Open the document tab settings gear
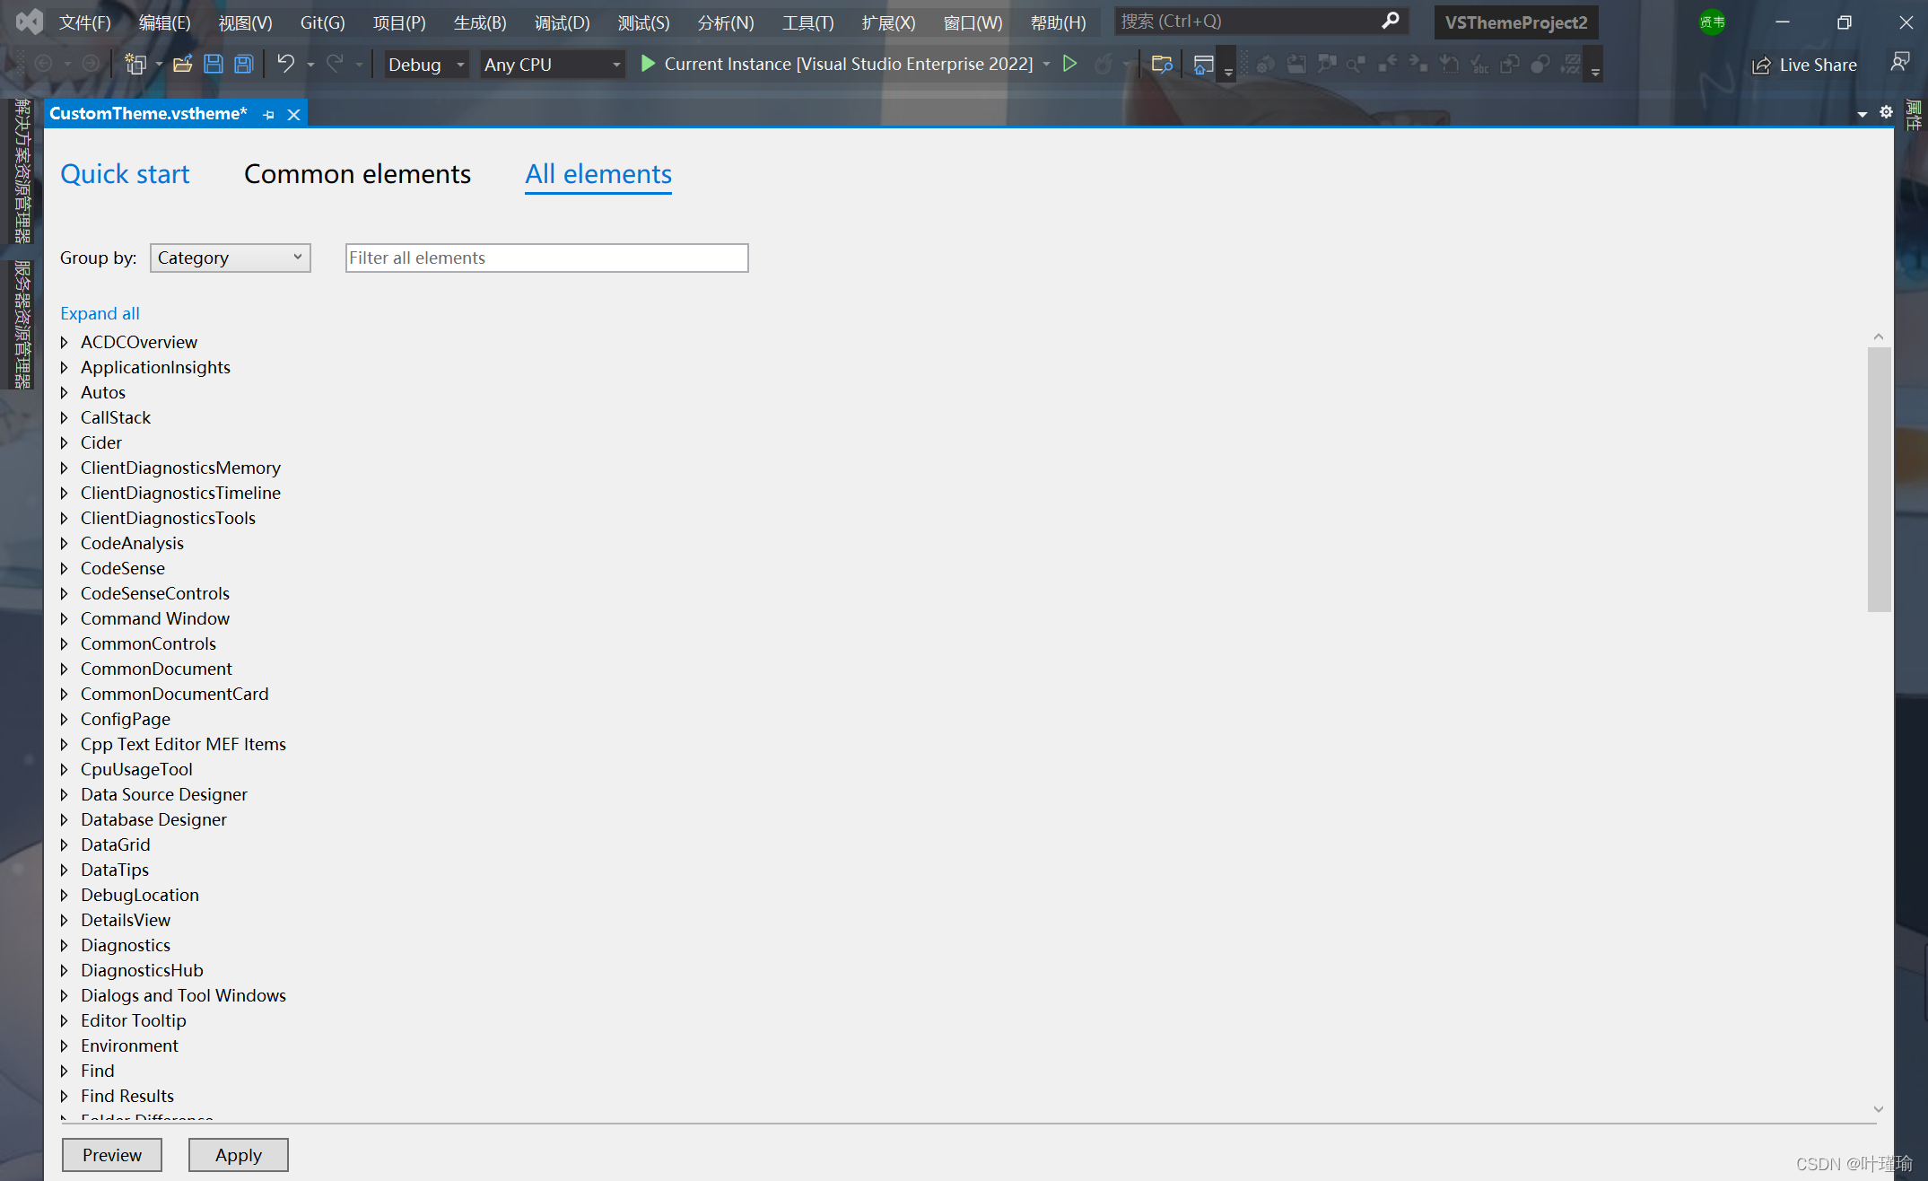 [1886, 112]
